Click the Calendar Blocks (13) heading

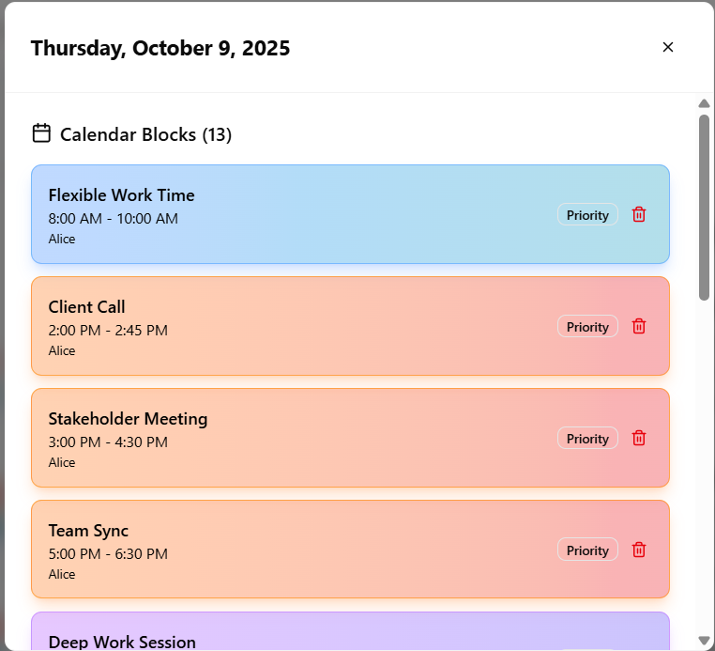(145, 134)
